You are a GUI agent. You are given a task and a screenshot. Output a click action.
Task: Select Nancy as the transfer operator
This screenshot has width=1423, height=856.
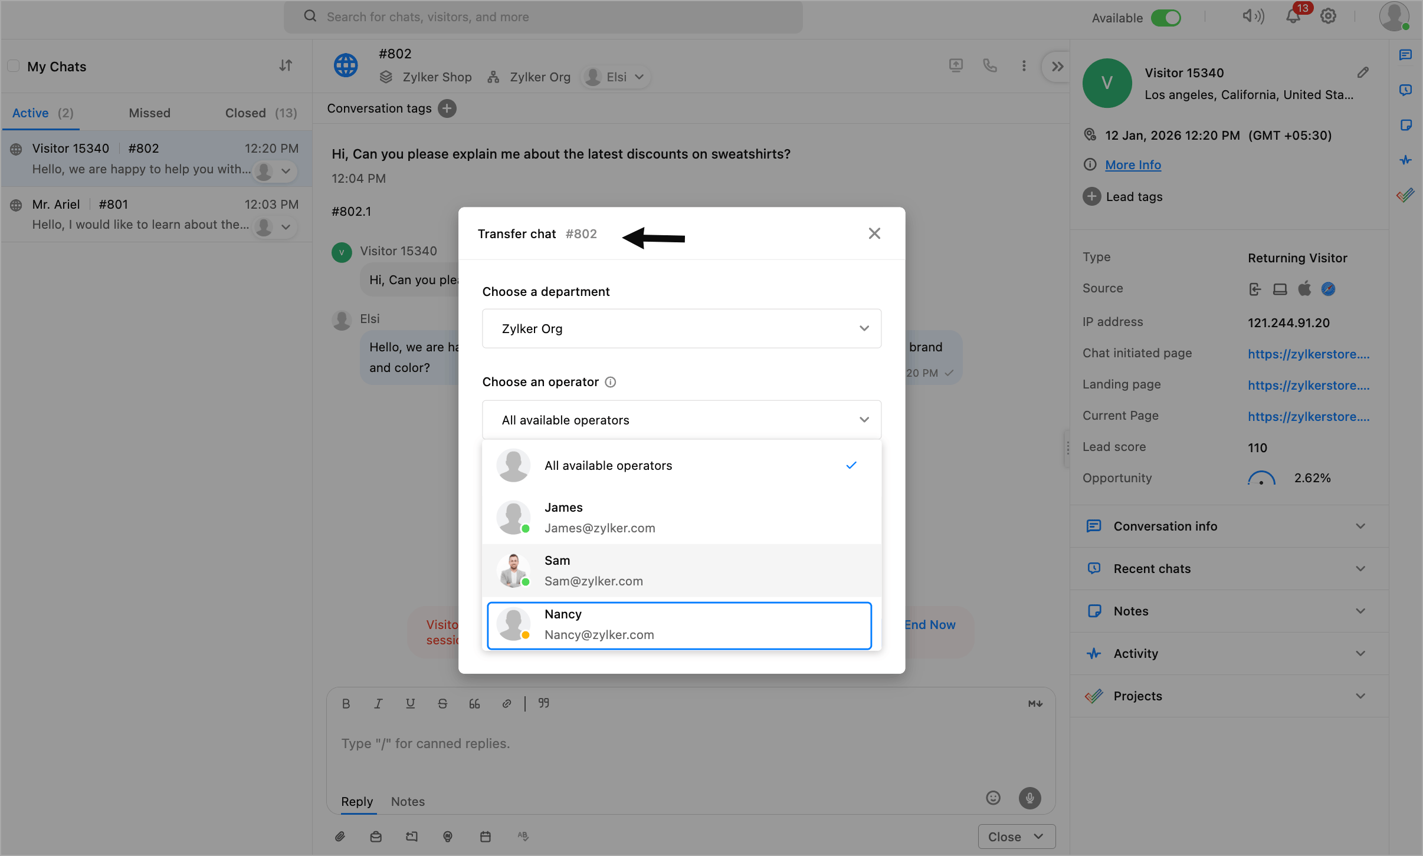pos(679,625)
